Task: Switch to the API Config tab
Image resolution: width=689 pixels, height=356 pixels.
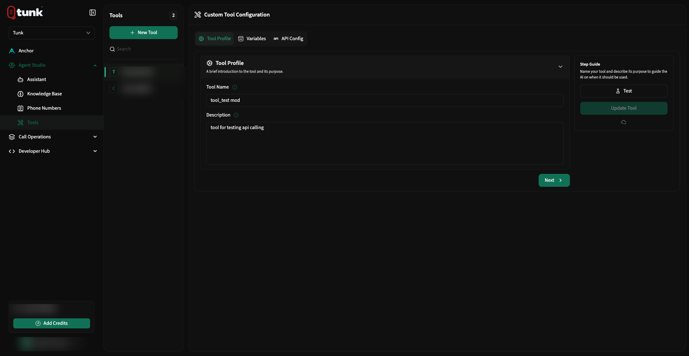Action: [289, 39]
